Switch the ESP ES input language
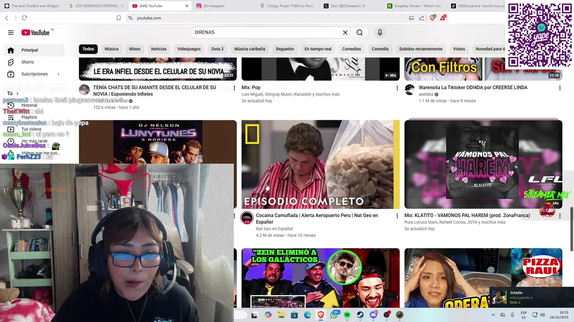The image size is (574, 322). coord(524,315)
